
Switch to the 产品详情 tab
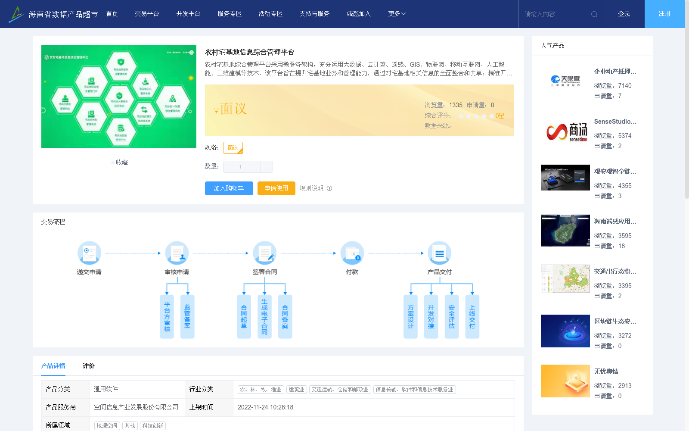[x=53, y=366]
